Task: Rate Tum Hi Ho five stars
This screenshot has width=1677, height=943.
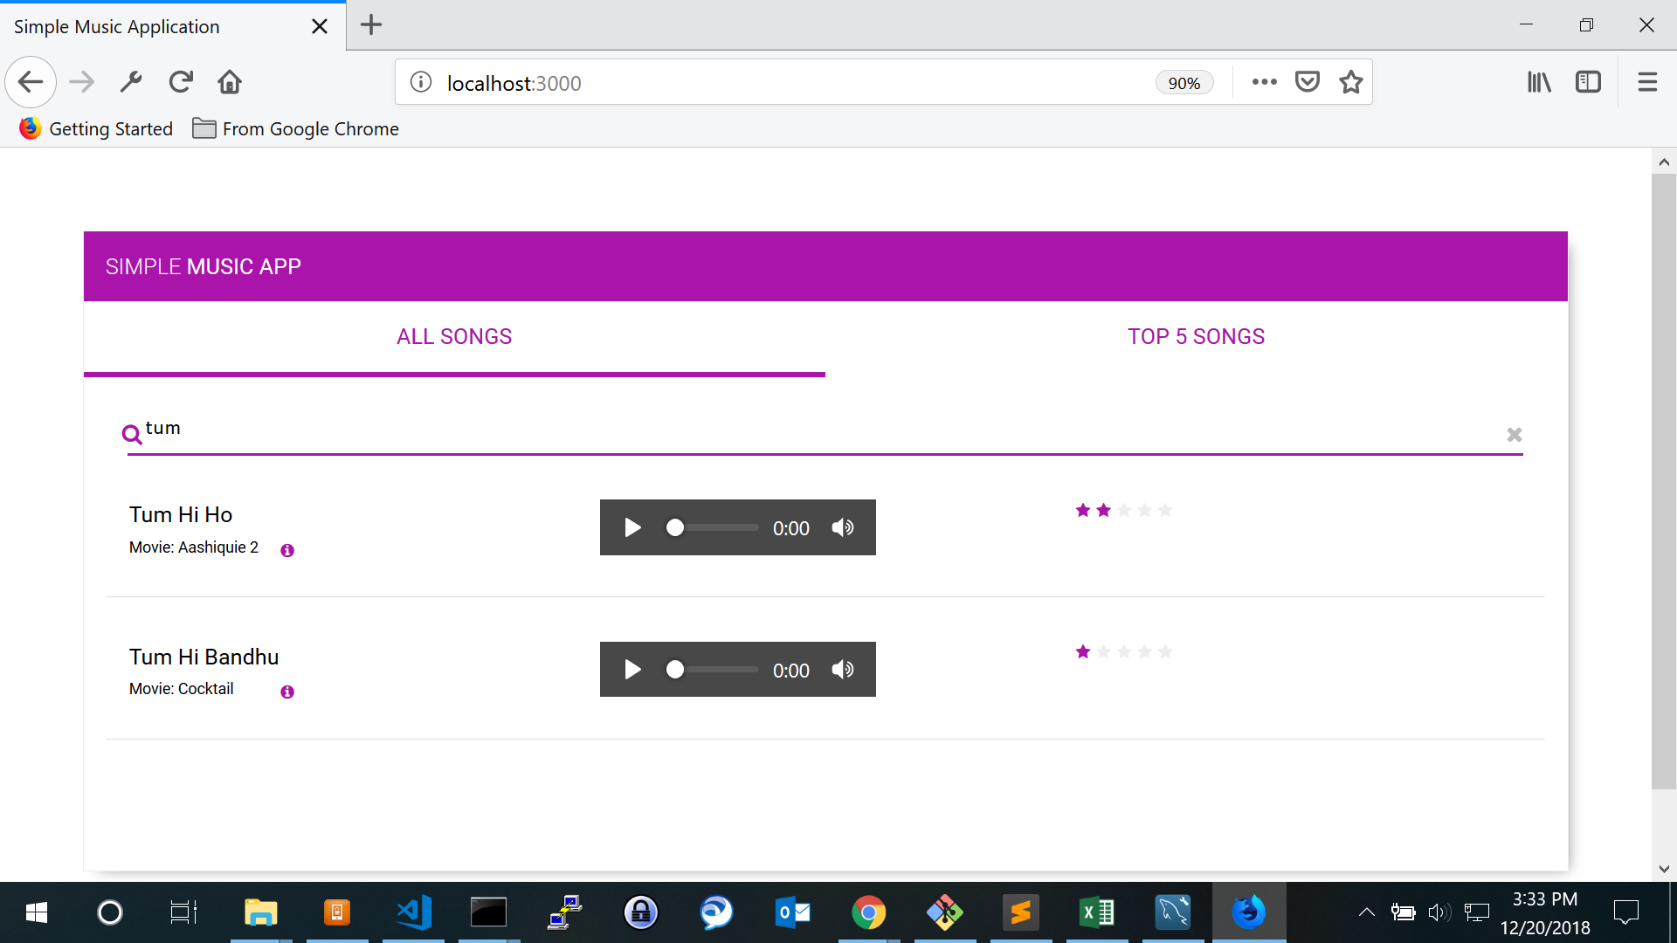Action: coord(1165,510)
